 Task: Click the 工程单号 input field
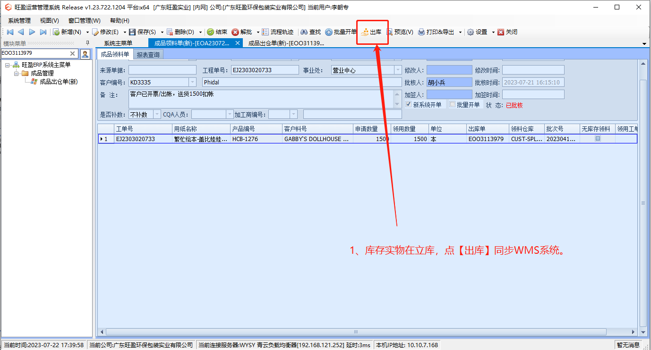[x=265, y=70]
